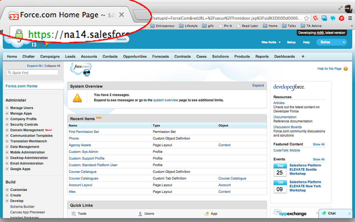
Task: Click Show All next to Events
Action: pyautogui.click(x=319, y=159)
